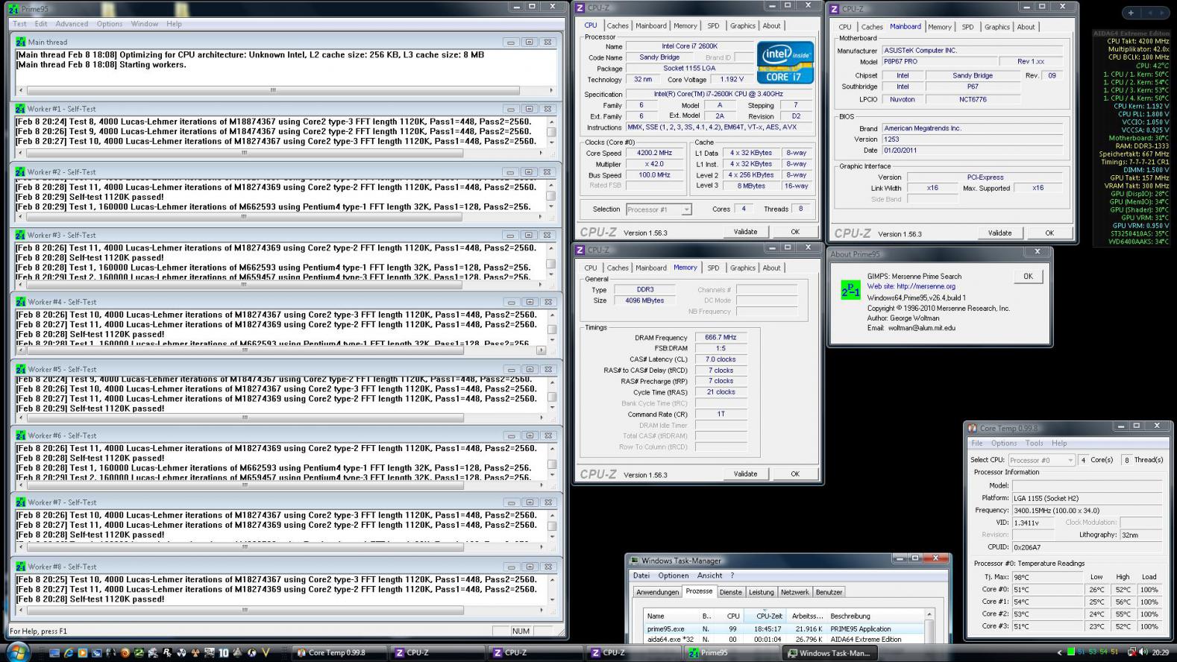This screenshot has width=1177, height=662.
Task: Open the Ansicht menu in Task-Manager
Action: click(709, 576)
